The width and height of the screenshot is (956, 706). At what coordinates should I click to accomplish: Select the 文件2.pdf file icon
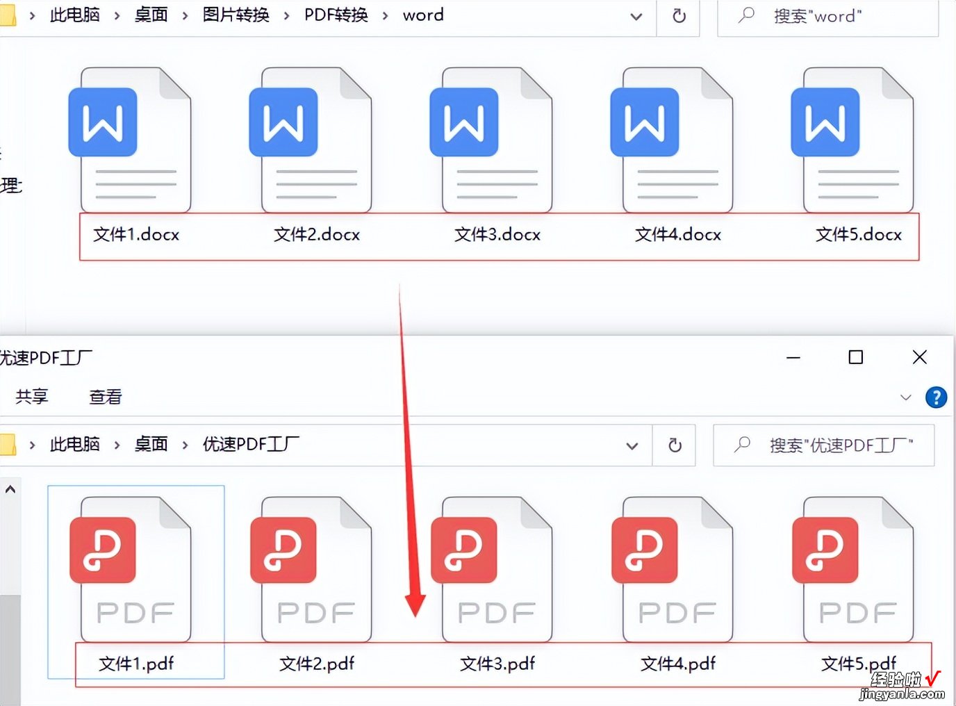311,569
